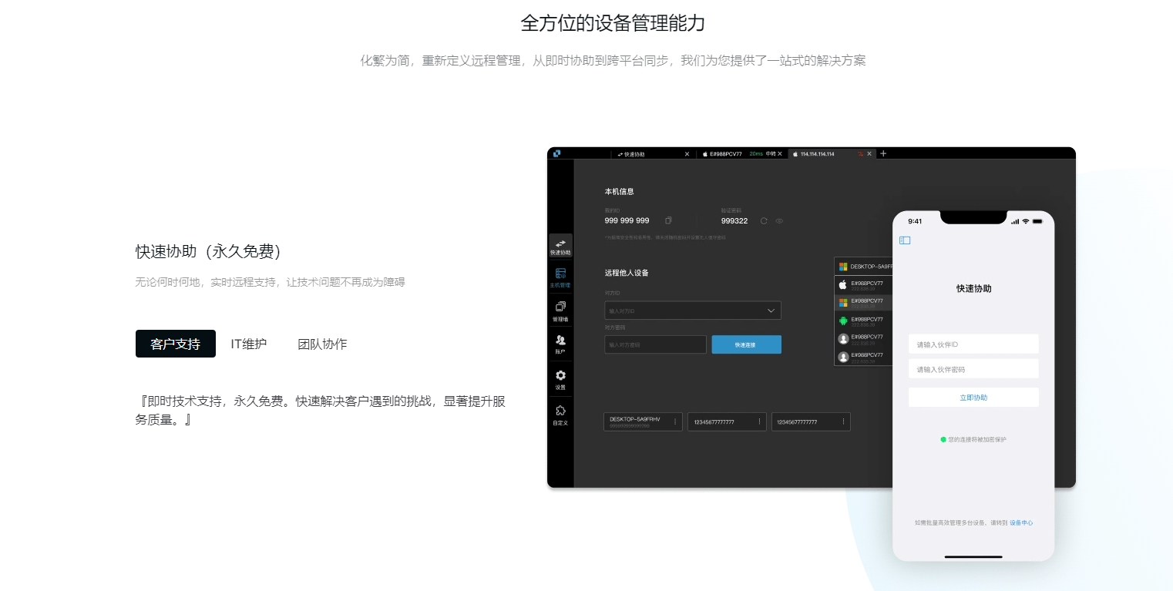1173x591 pixels.
Task: Switch to the 团队协作 tab
Action: 322,344
